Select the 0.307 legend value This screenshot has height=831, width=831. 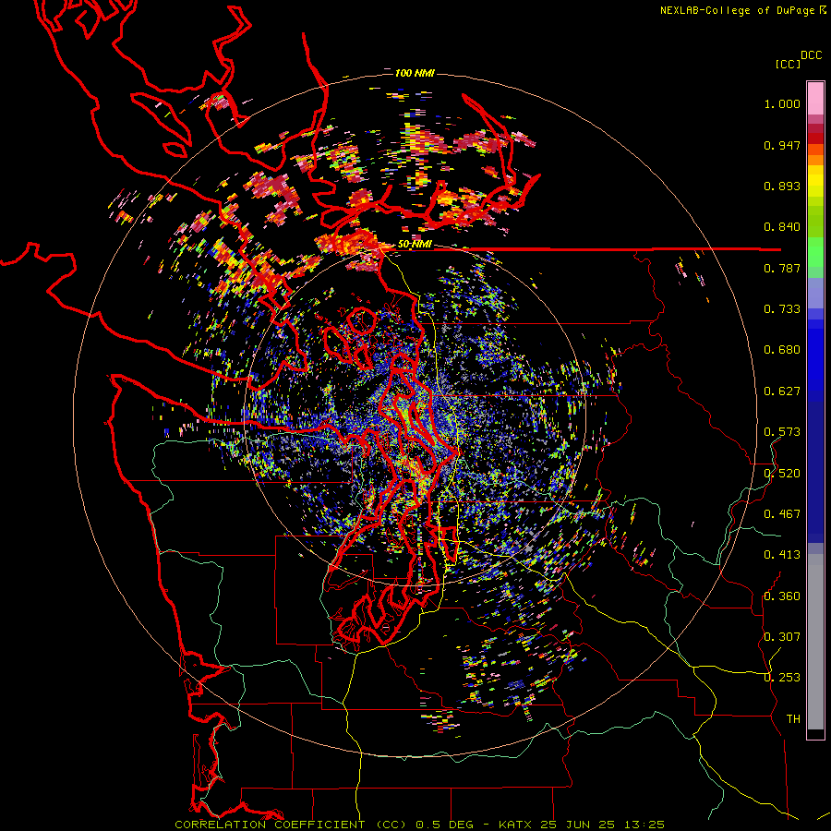[782, 637]
